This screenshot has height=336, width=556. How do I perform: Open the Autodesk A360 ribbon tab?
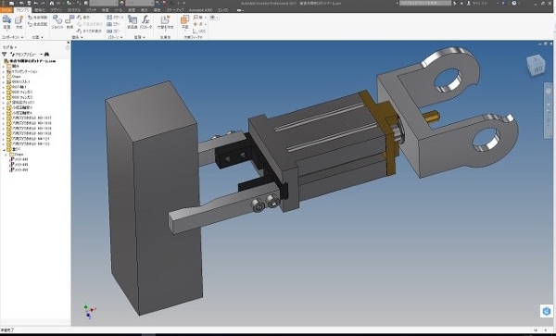(200, 10)
